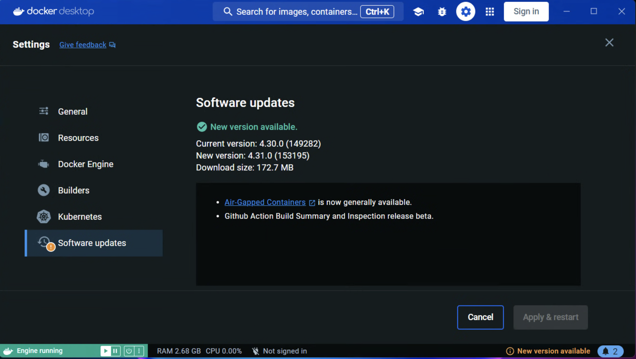Click the Download size 172.7 MB text

pyautogui.click(x=244, y=168)
